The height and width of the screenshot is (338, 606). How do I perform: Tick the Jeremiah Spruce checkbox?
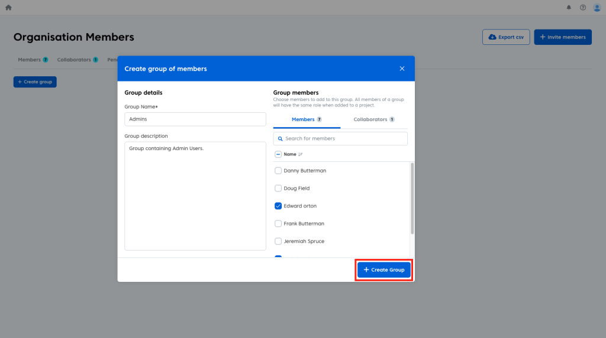[x=278, y=242]
